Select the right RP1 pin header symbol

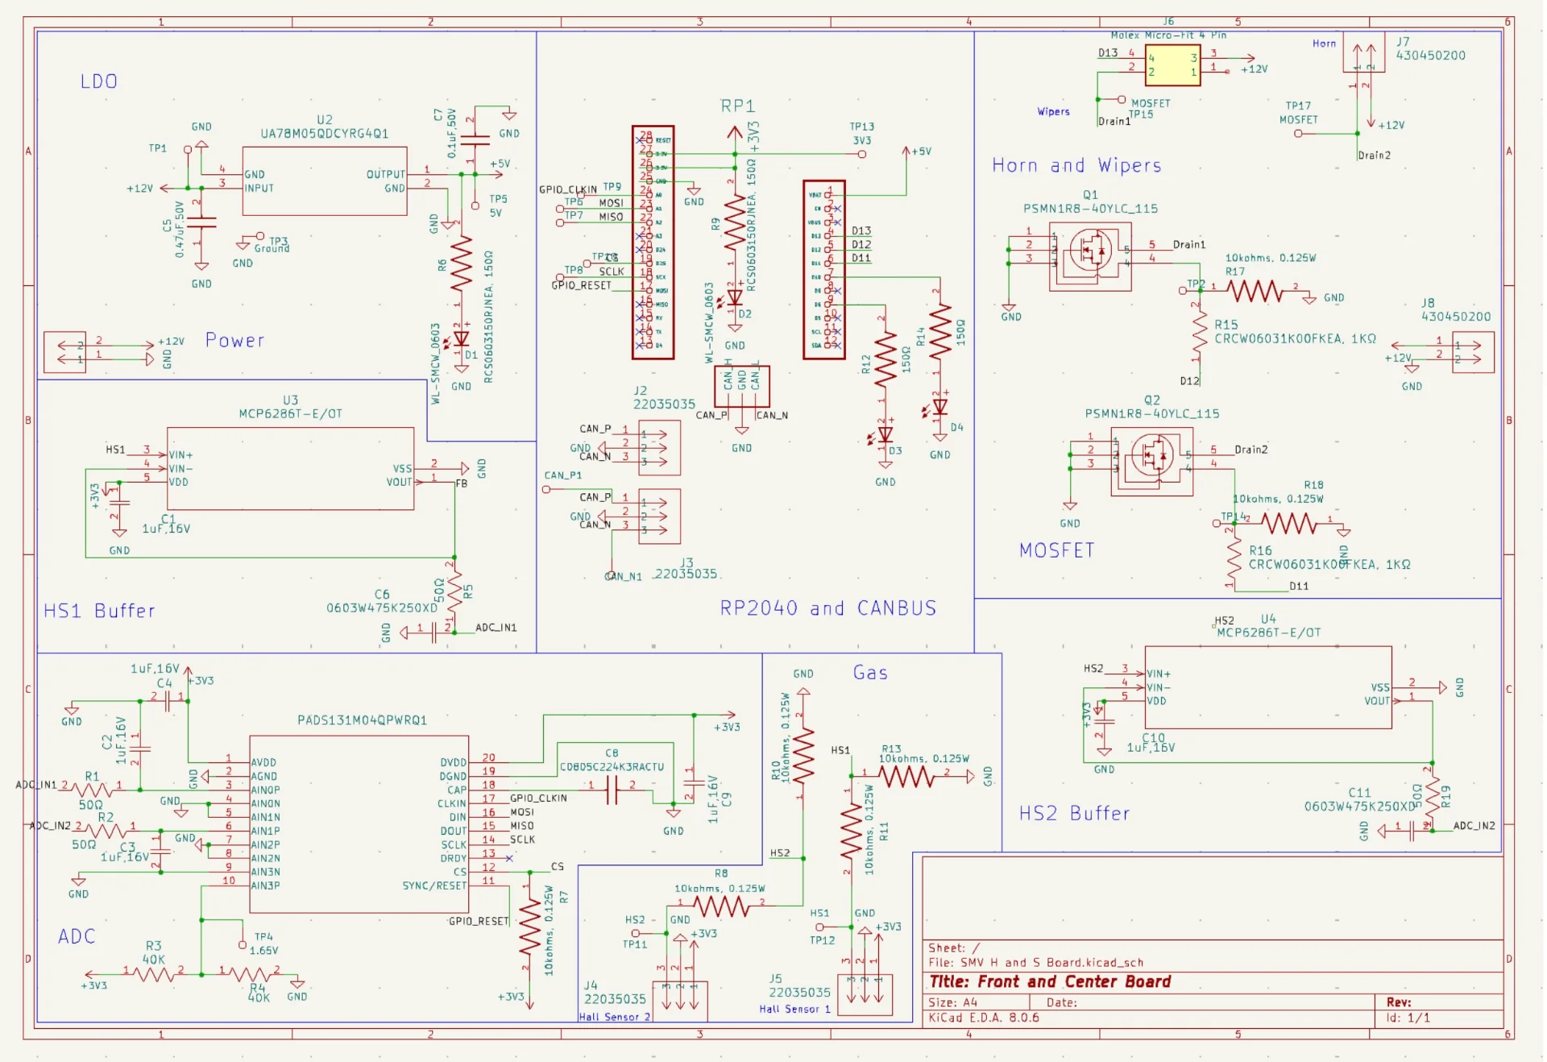824,270
